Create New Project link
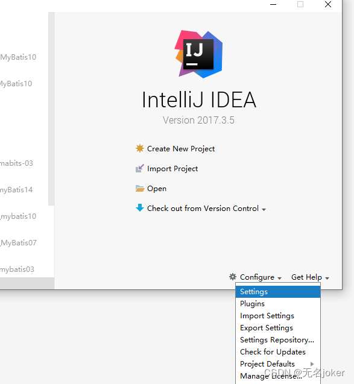This screenshot has width=354, height=384. tap(181, 149)
